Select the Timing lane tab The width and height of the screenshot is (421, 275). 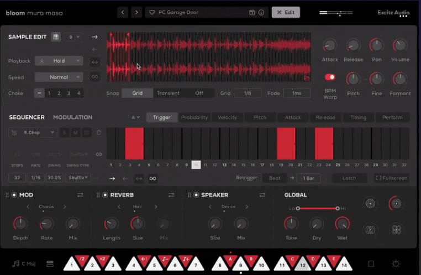358,117
